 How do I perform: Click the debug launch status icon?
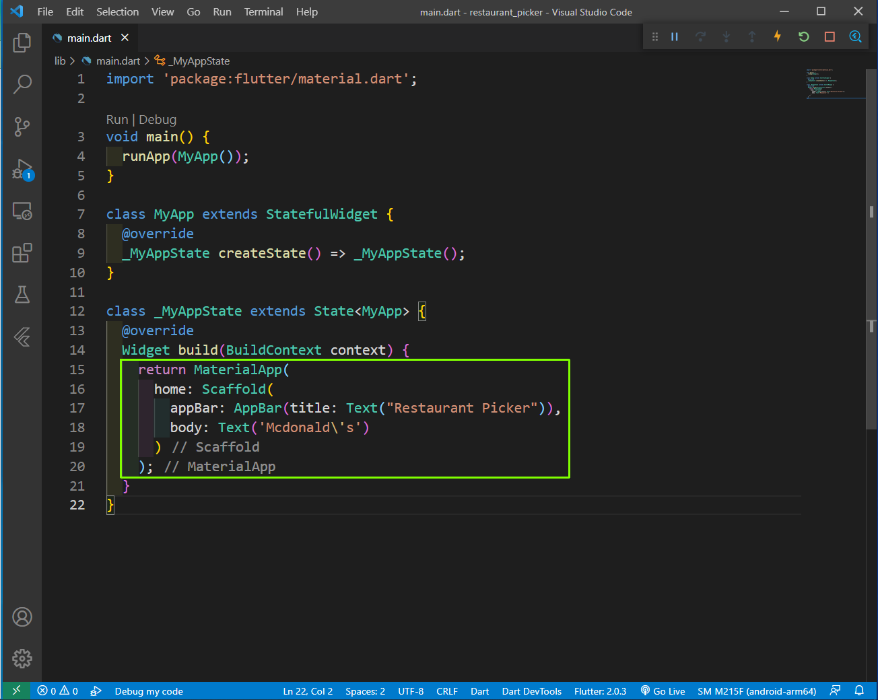pos(96,691)
